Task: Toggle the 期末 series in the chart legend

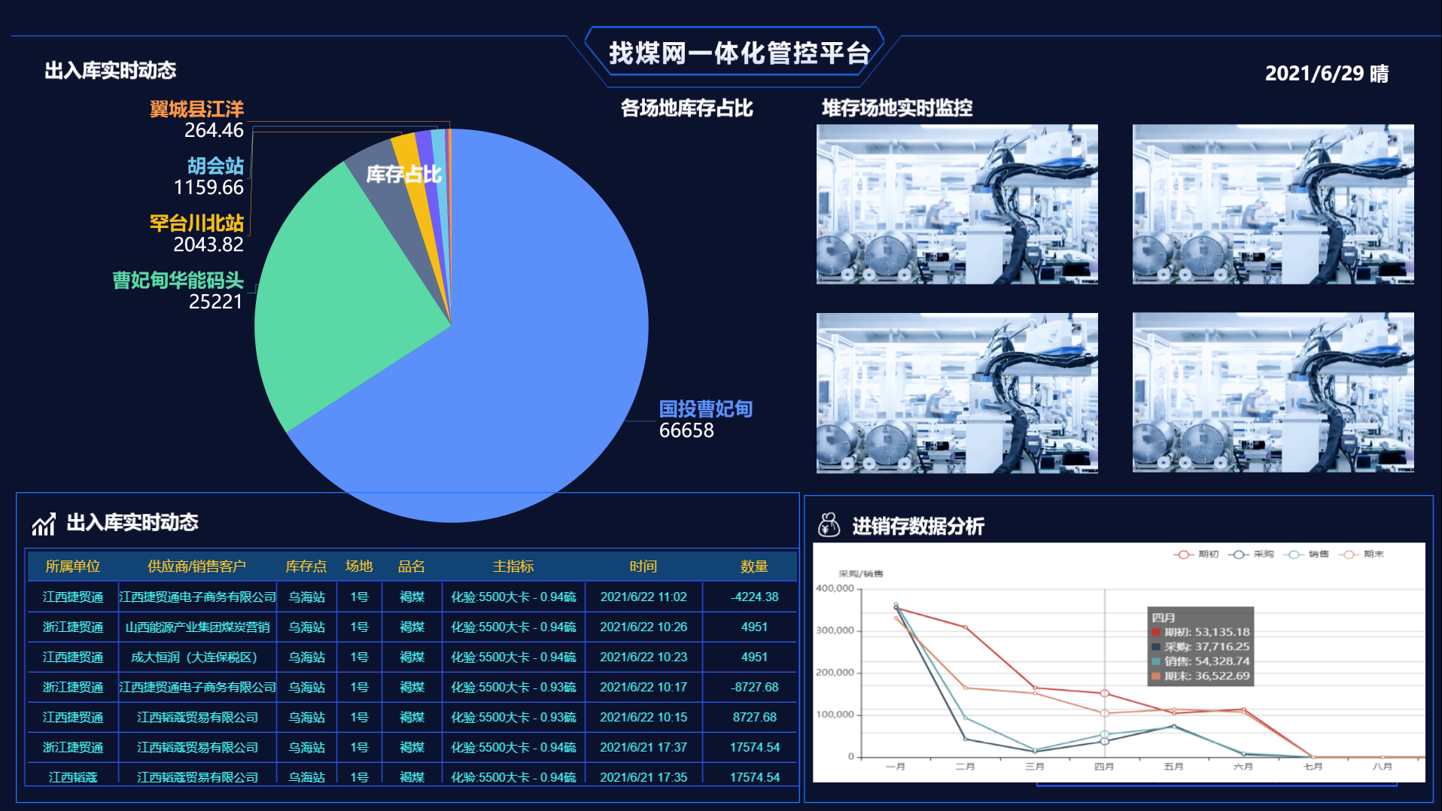Action: pos(1361,554)
